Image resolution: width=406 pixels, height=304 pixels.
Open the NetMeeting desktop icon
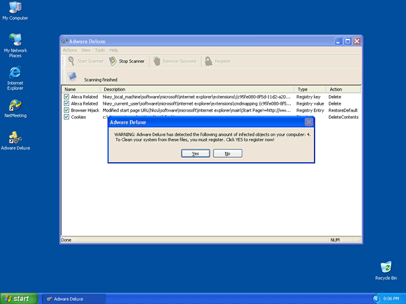[15, 105]
